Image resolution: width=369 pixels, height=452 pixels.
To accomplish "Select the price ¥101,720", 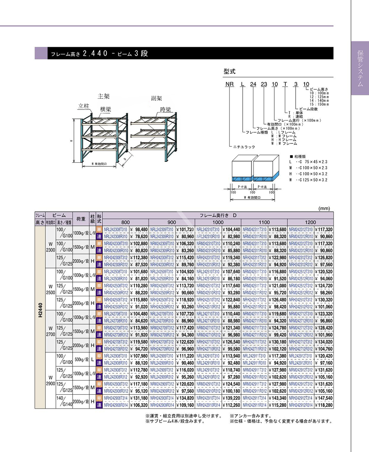I will [x=185, y=229].
